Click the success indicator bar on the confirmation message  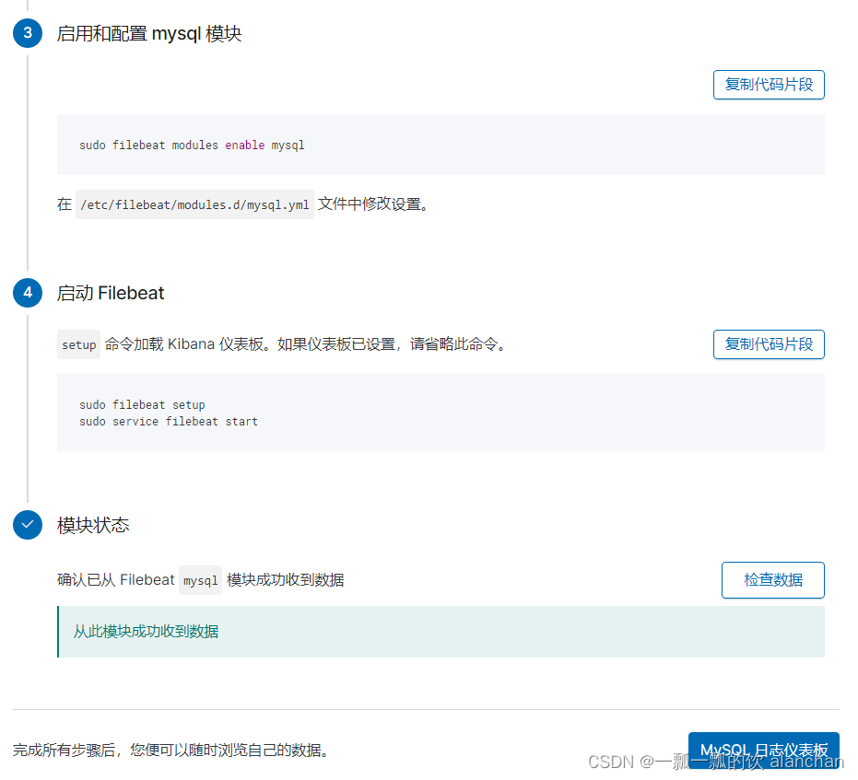pyautogui.click(x=59, y=632)
